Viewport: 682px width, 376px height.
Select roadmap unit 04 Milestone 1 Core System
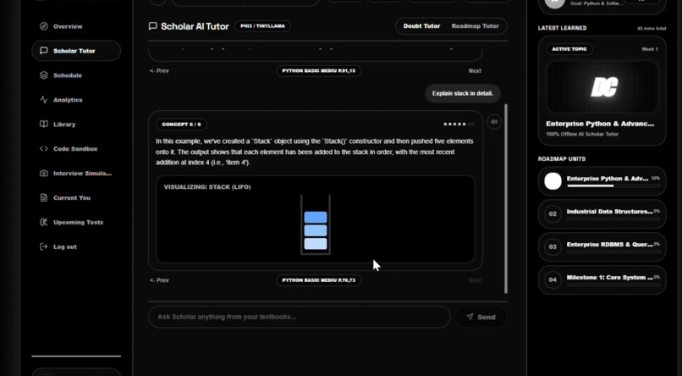(602, 279)
